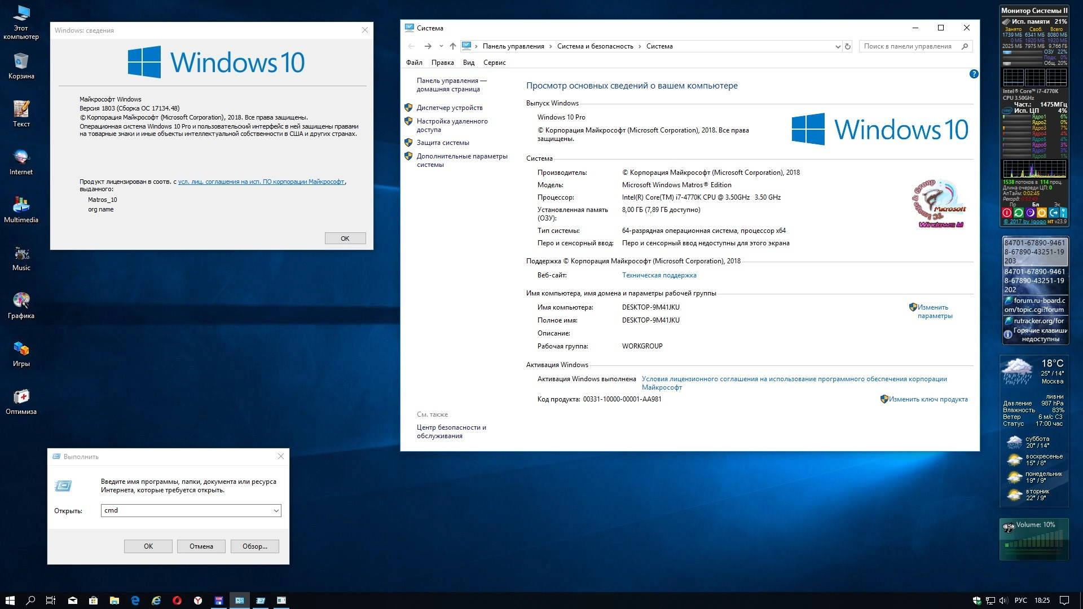1083x609 pixels.
Task: Go up one level in Система window
Action: tap(452, 46)
